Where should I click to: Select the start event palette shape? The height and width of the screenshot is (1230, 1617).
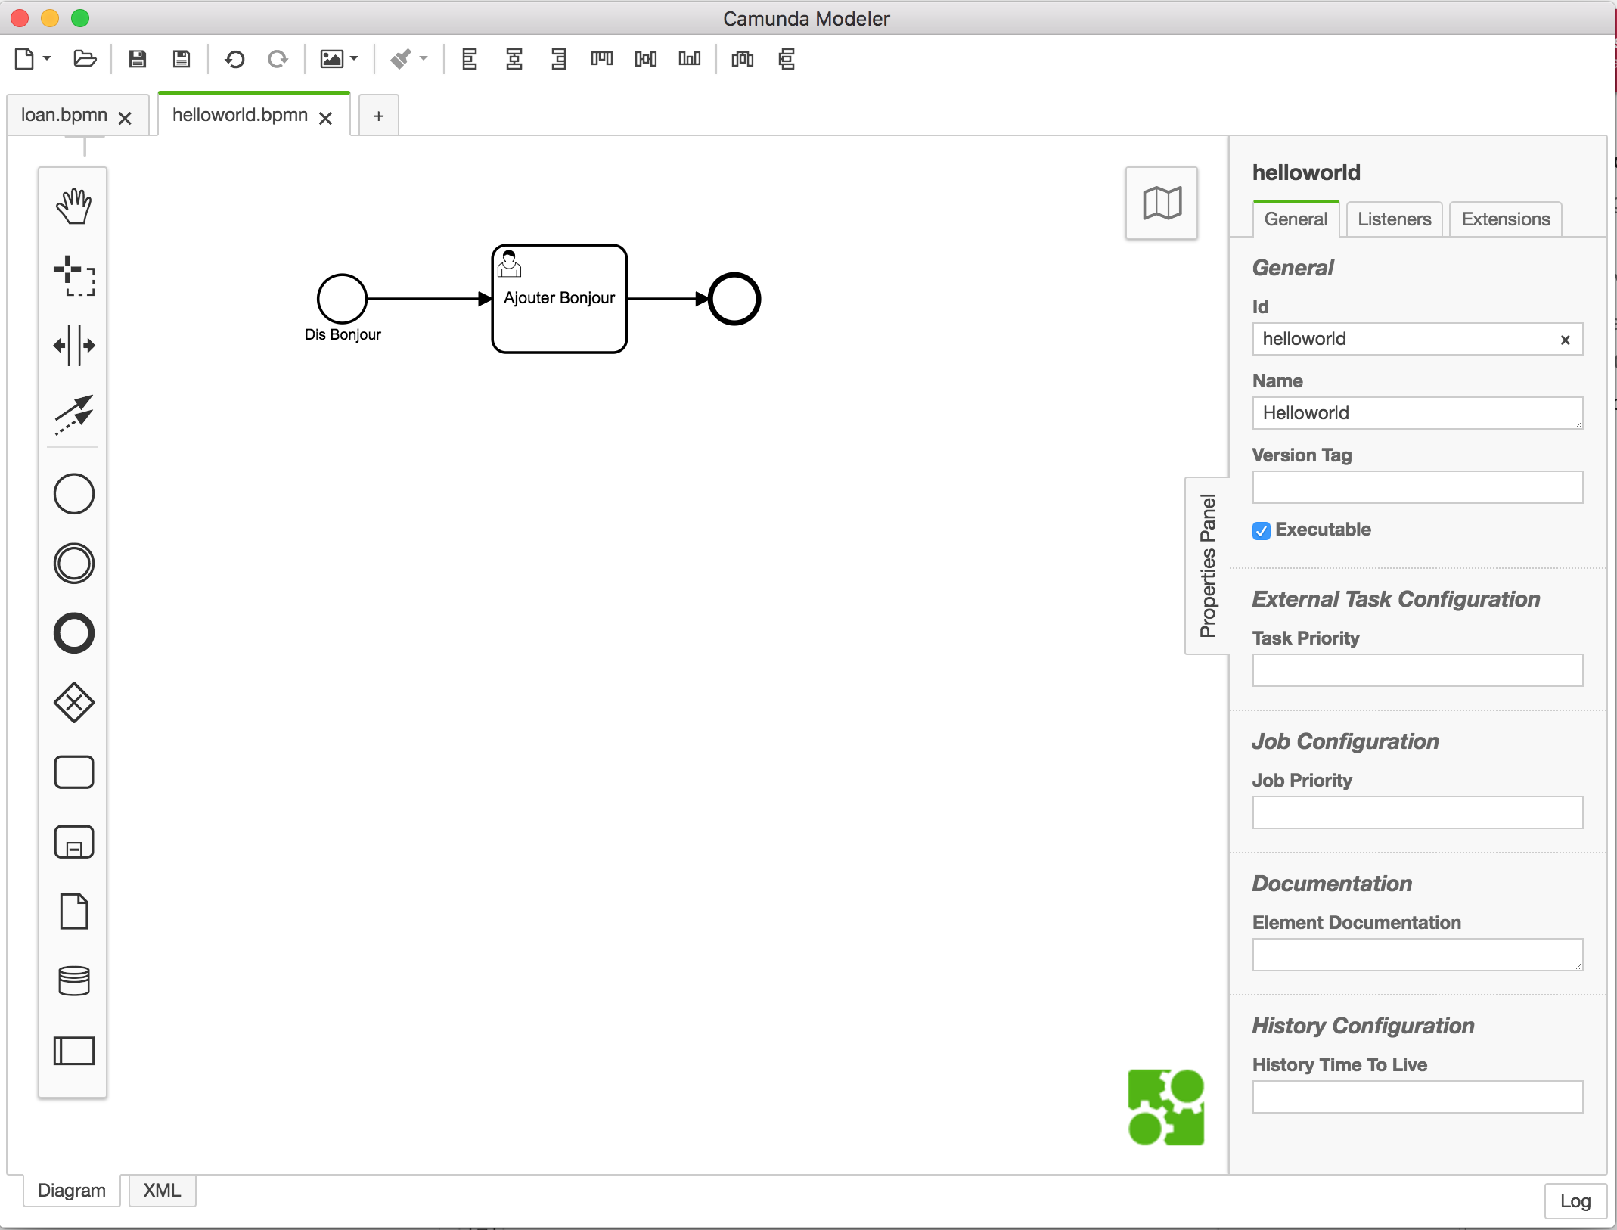pyautogui.click(x=73, y=494)
